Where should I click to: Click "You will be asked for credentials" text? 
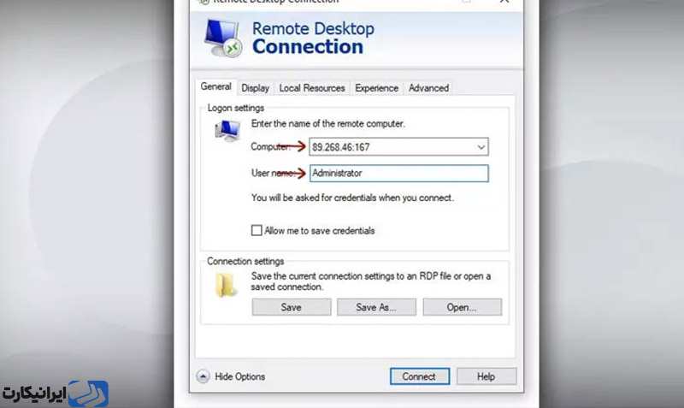pyautogui.click(x=352, y=198)
